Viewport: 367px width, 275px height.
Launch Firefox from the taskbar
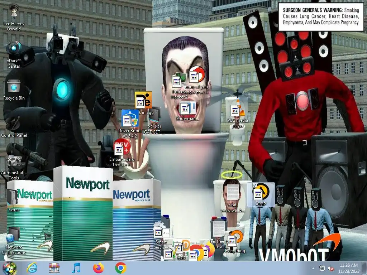(x=98, y=268)
